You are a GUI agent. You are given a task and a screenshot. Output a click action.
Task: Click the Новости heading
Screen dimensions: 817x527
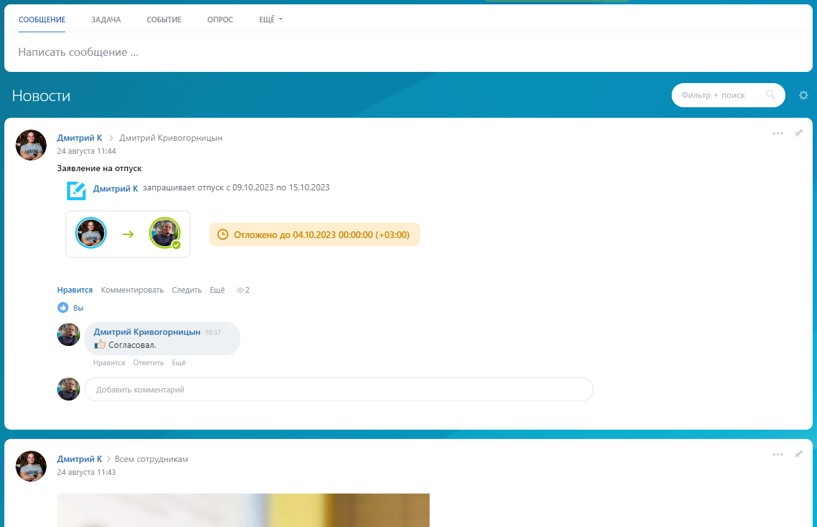(x=41, y=95)
